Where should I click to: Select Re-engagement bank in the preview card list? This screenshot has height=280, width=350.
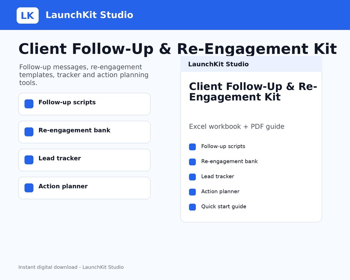click(x=229, y=161)
